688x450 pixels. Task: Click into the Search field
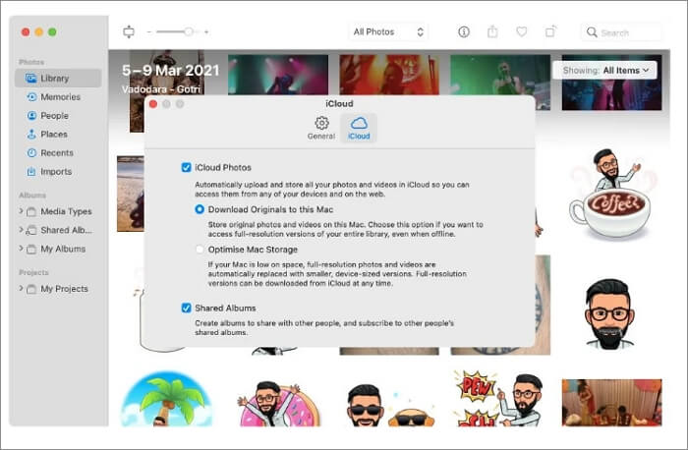622,32
